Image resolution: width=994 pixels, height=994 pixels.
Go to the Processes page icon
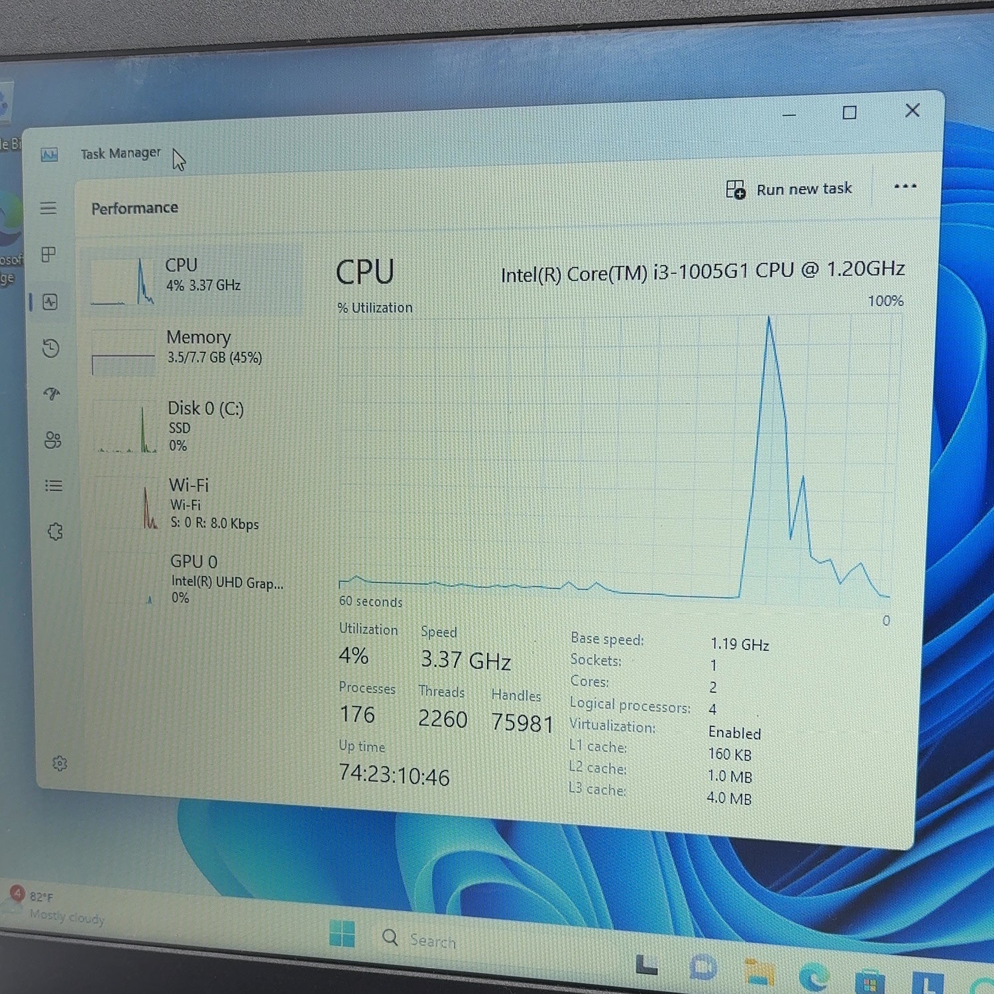pos(49,254)
